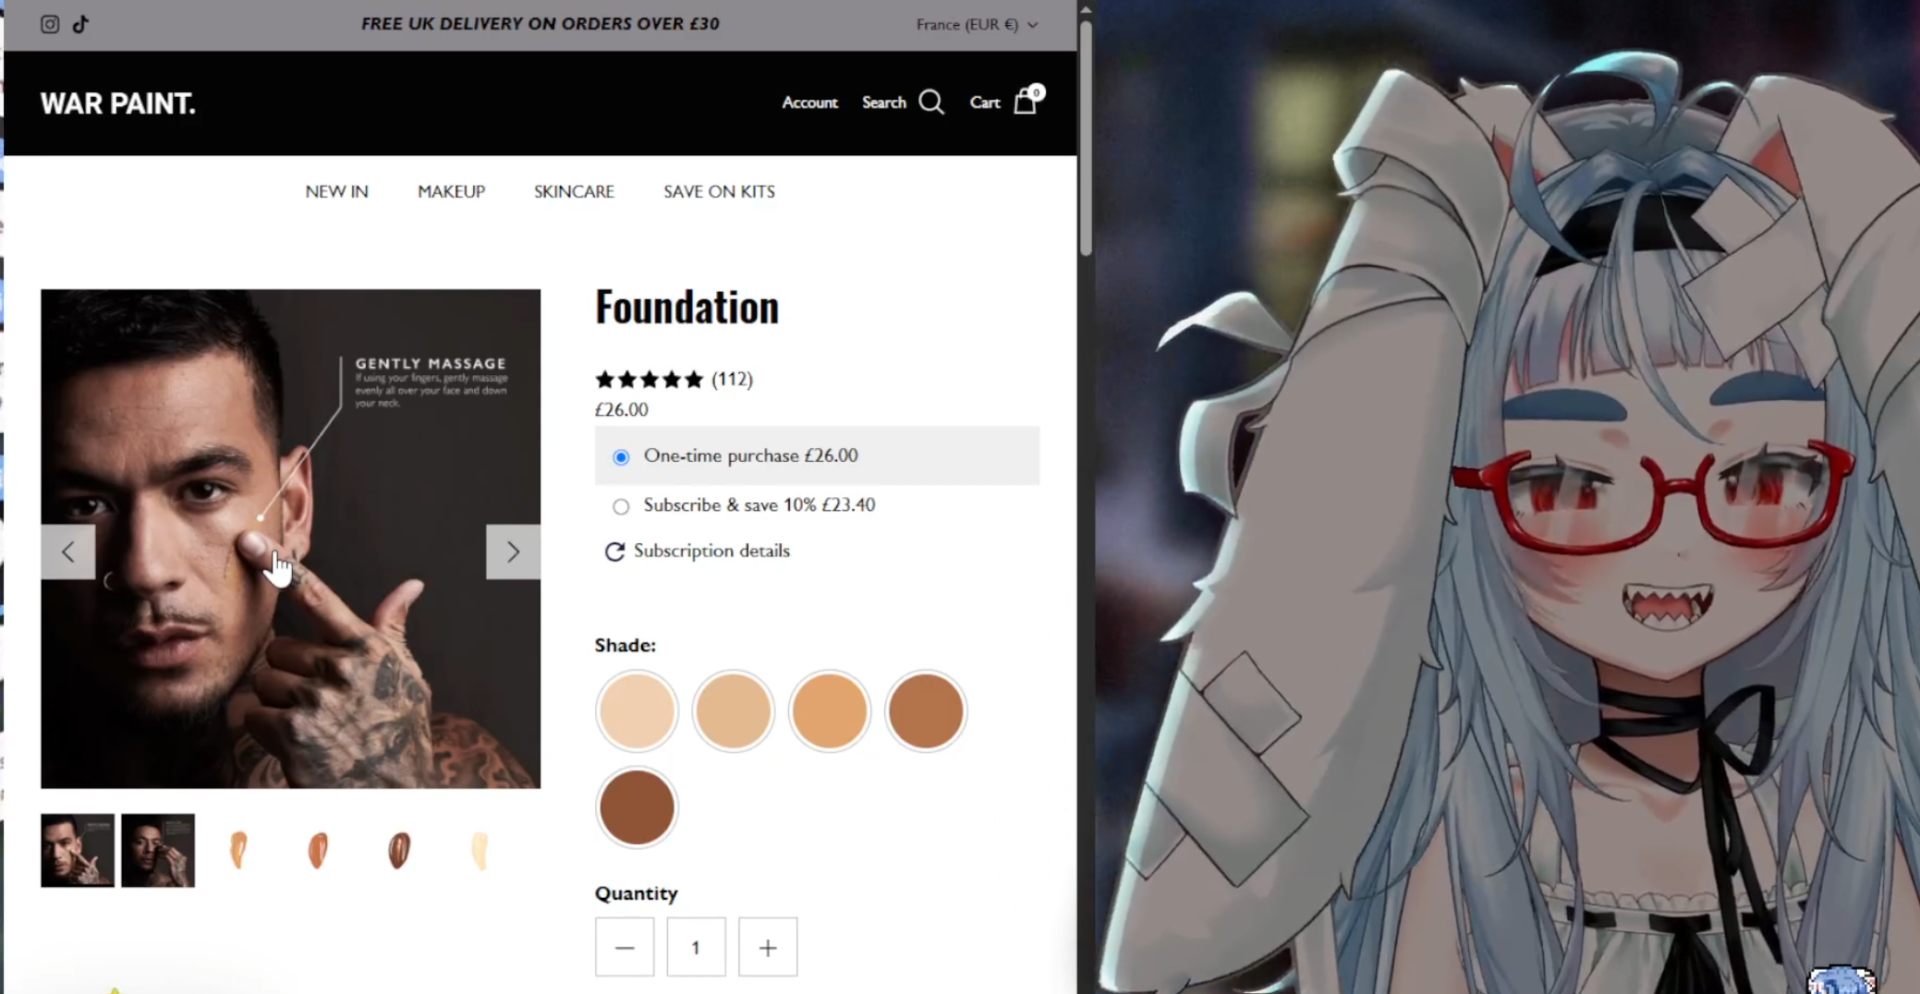The width and height of the screenshot is (1920, 994).
Task: Select the dark brown foundation smear thumbnail
Action: [398, 850]
